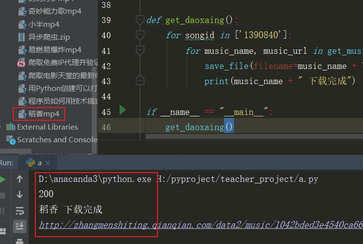Click the zip archive icon of 异步爬虫.zip

click(22, 37)
